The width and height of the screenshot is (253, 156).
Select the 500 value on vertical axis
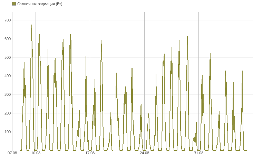pos(8,57)
